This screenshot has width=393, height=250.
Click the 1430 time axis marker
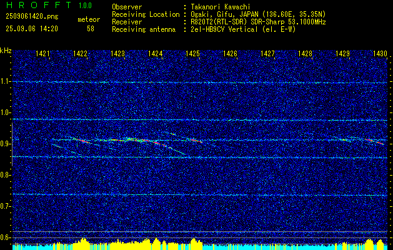coord(381,53)
